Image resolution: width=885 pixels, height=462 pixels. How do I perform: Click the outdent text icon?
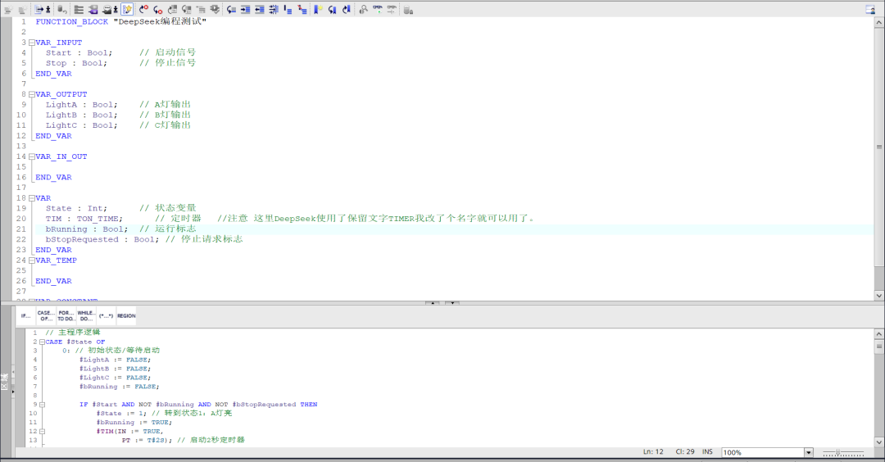tap(260, 10)
